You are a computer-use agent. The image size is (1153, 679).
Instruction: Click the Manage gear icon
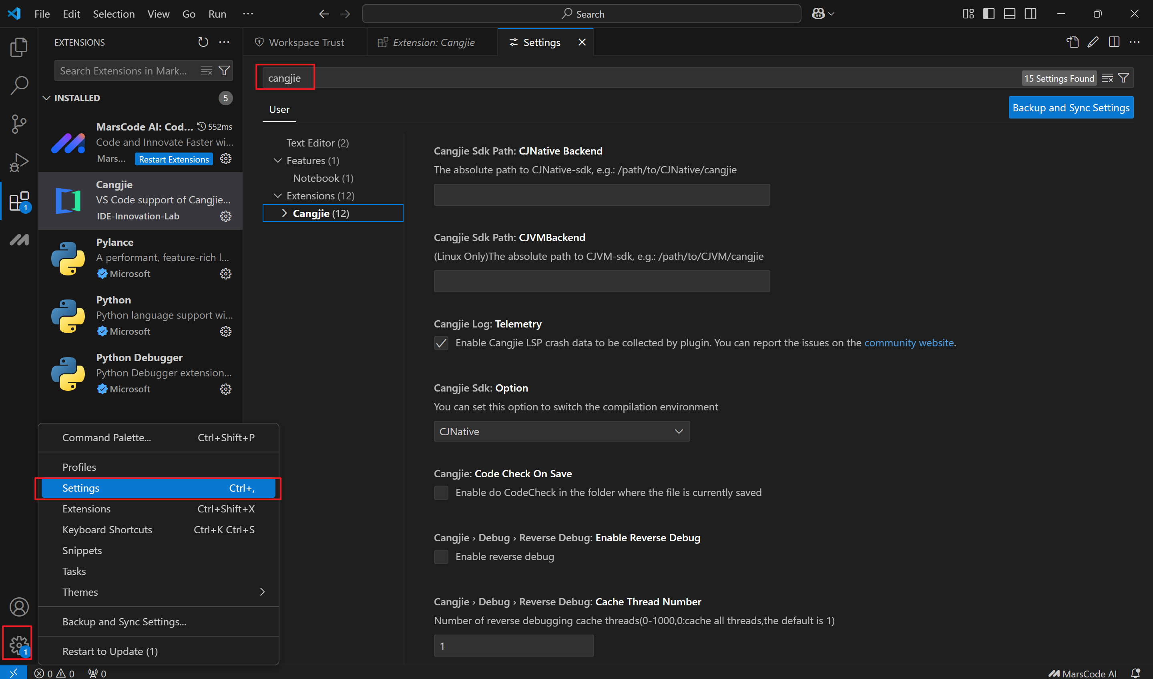coord(19,645)
